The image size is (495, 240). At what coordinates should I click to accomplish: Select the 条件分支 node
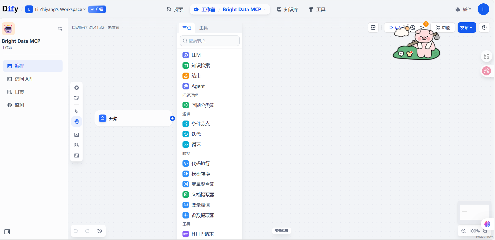click(210, 124)
